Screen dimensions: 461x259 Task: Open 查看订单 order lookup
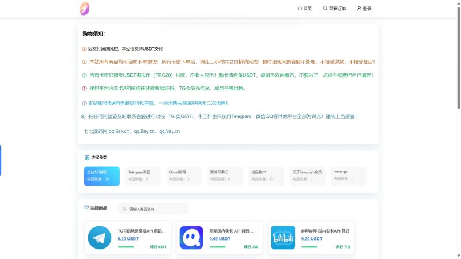click(x=335, y=9)
